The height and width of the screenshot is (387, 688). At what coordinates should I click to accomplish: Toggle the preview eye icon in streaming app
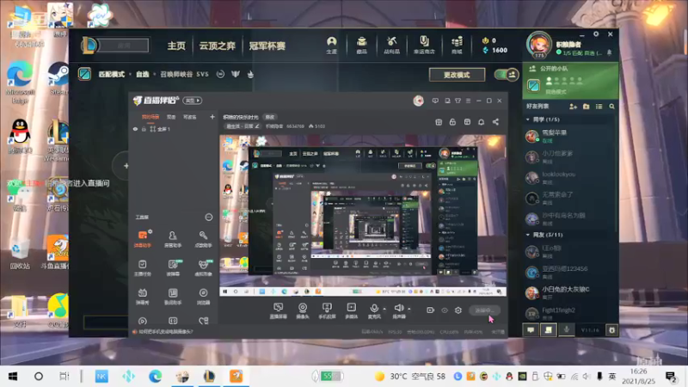445,310
